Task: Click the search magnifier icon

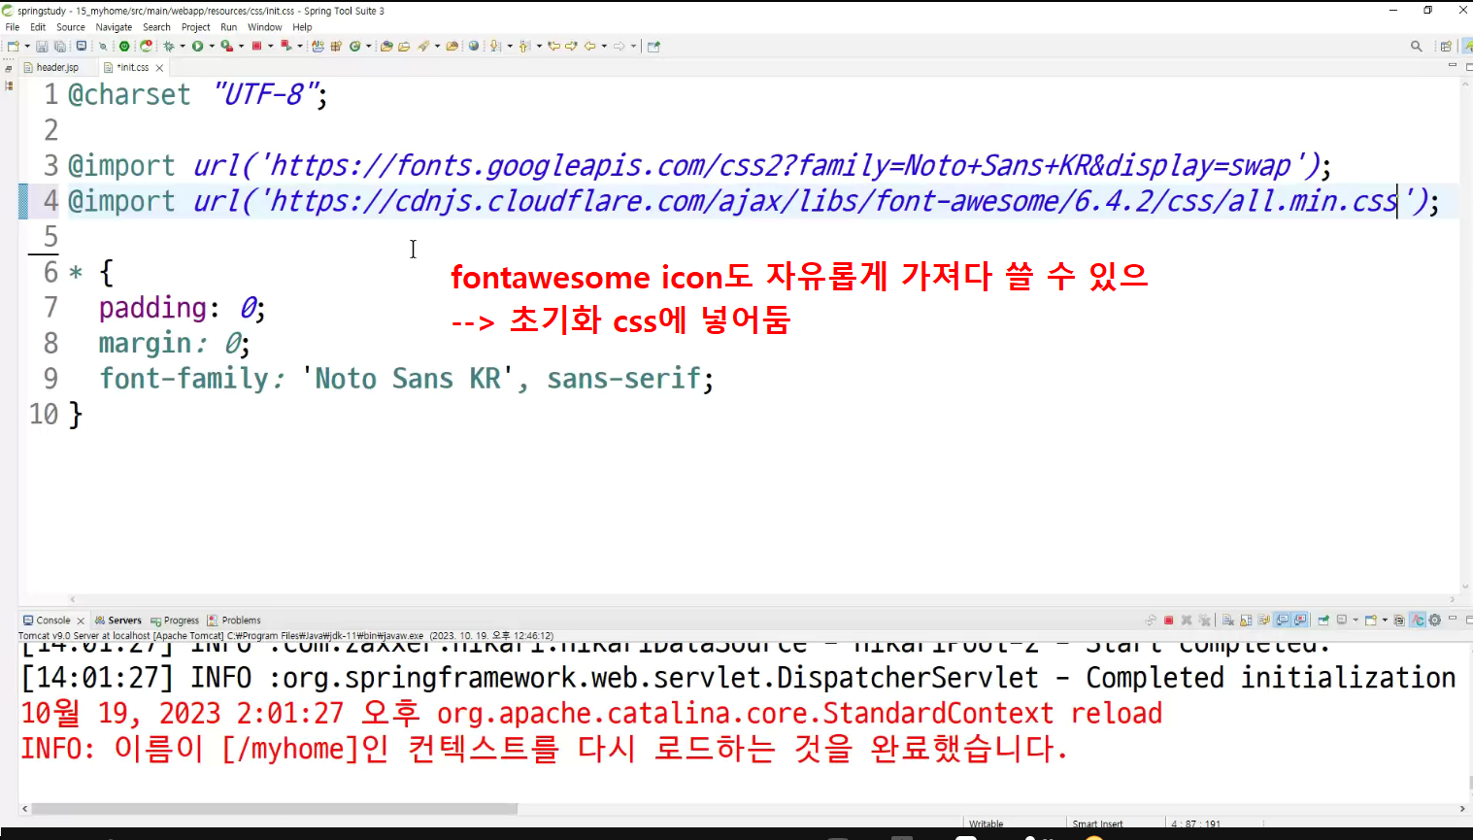Action: point(1417,46)
